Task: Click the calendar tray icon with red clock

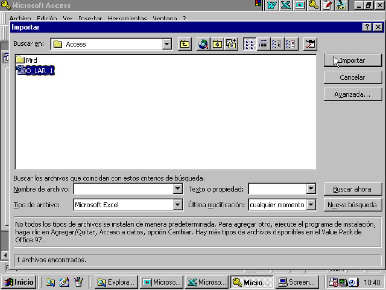Action: tap(334, 282)
